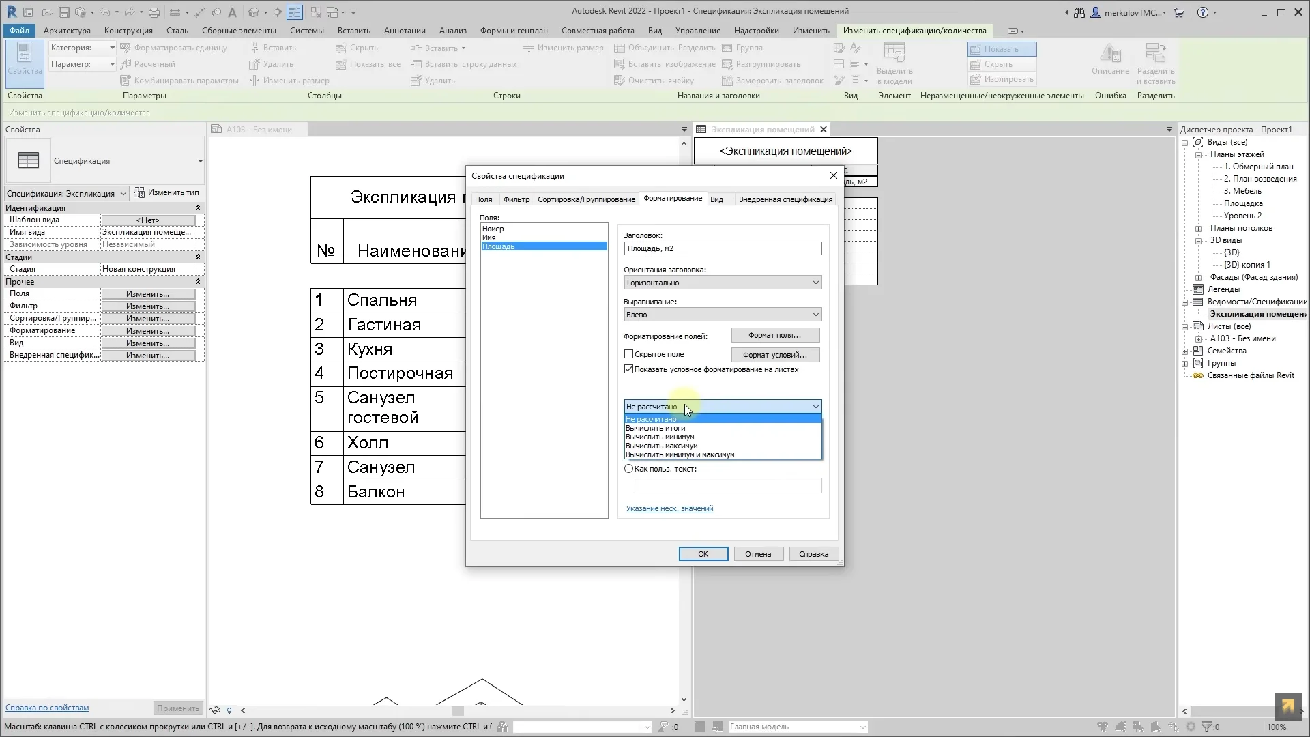
Task: Open the Спецификация: Экспликация type selector dropdown
Action: point(66,194)
